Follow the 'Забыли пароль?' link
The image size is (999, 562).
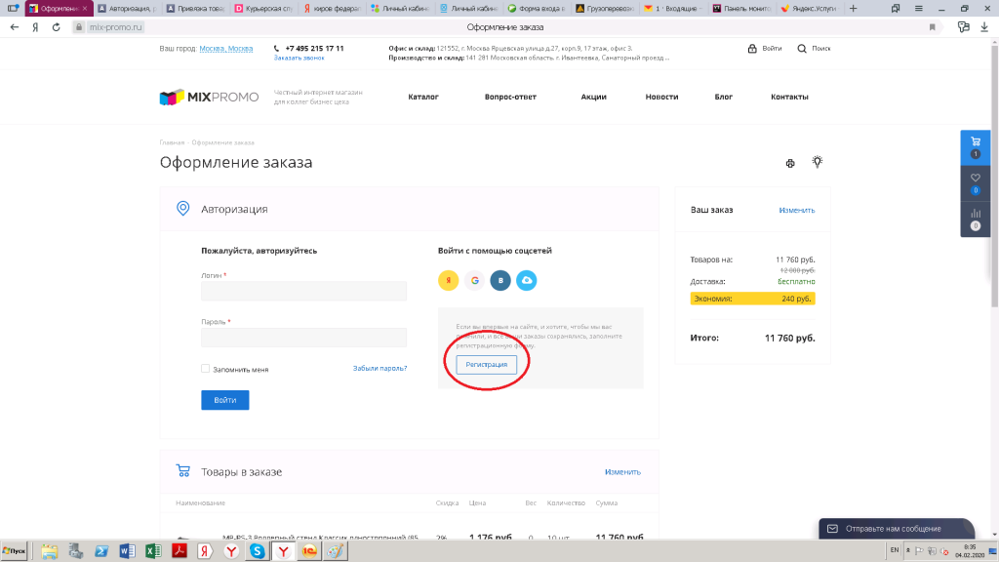(x=380, y=368)
